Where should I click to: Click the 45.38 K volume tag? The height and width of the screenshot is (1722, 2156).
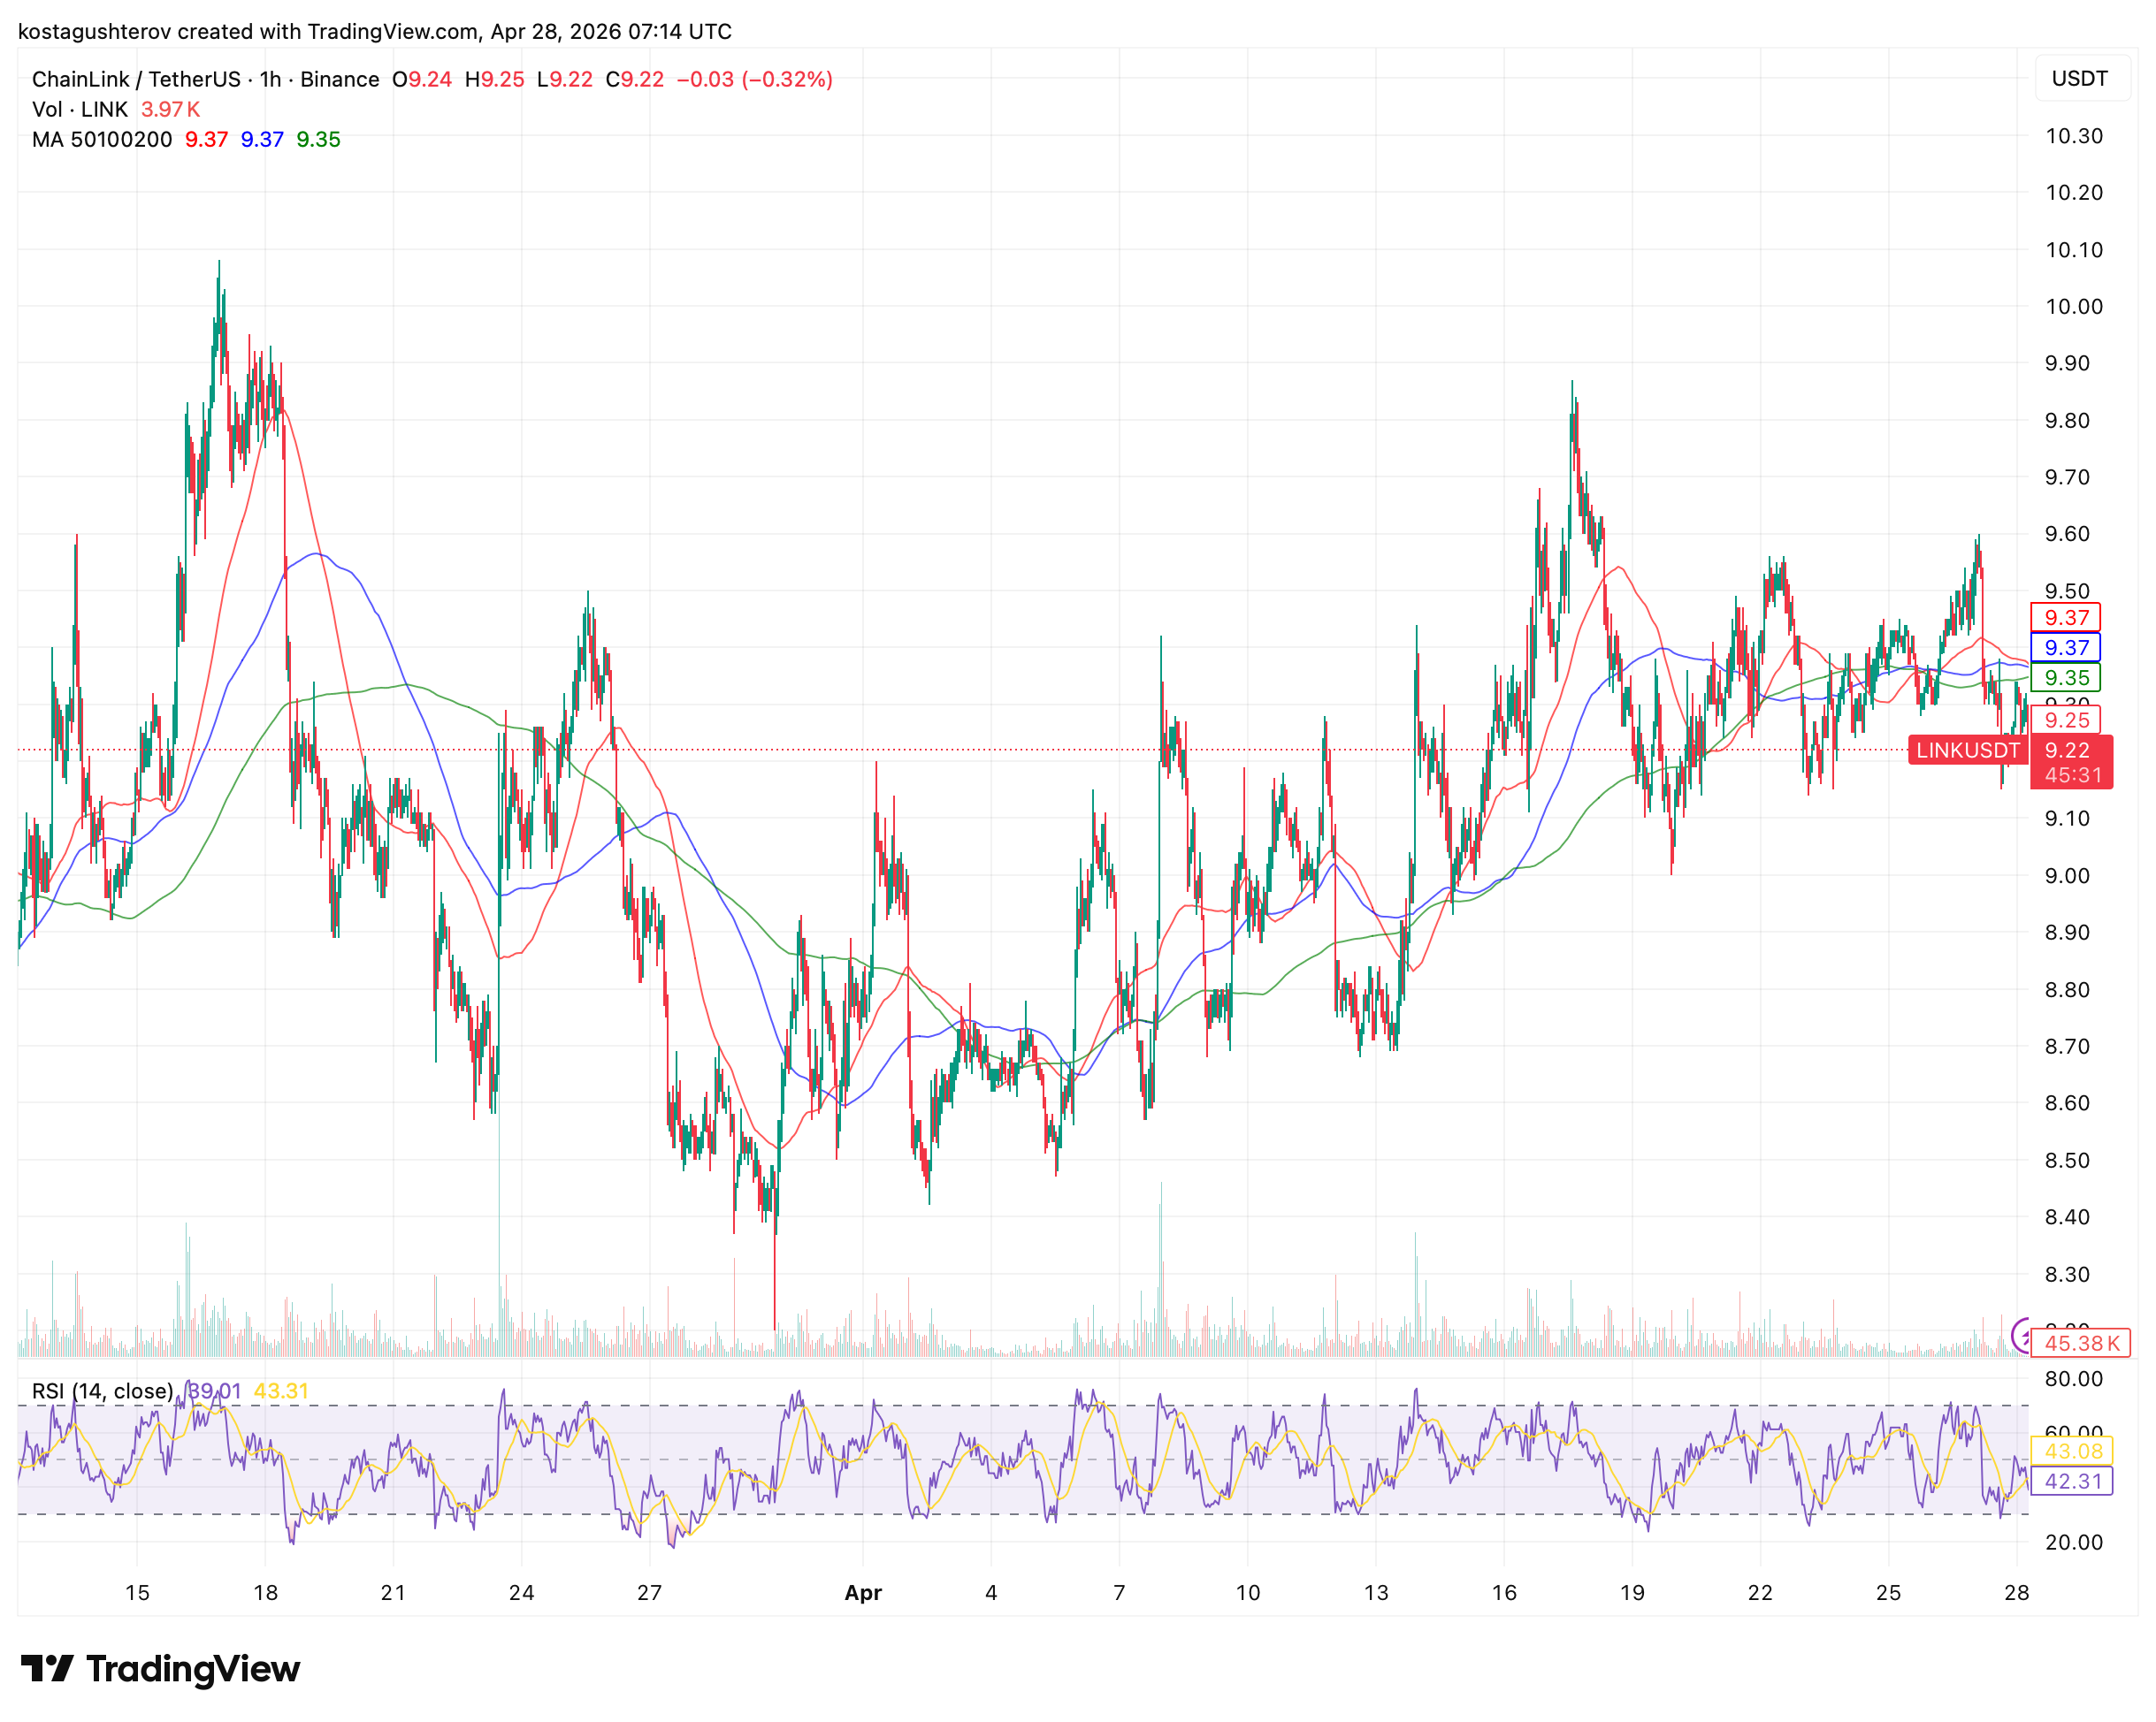click(x=2080, y=1344)
